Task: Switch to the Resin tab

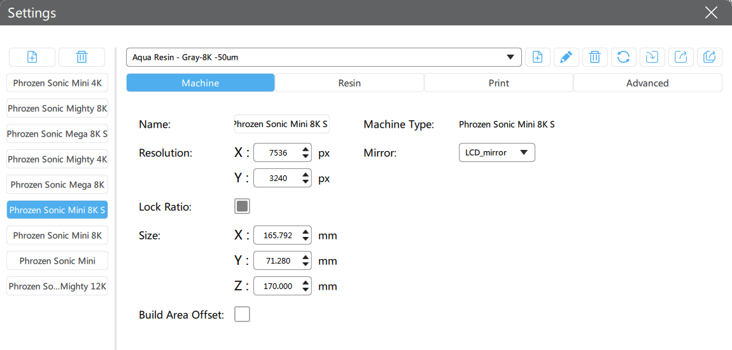Action: [349, 83]
